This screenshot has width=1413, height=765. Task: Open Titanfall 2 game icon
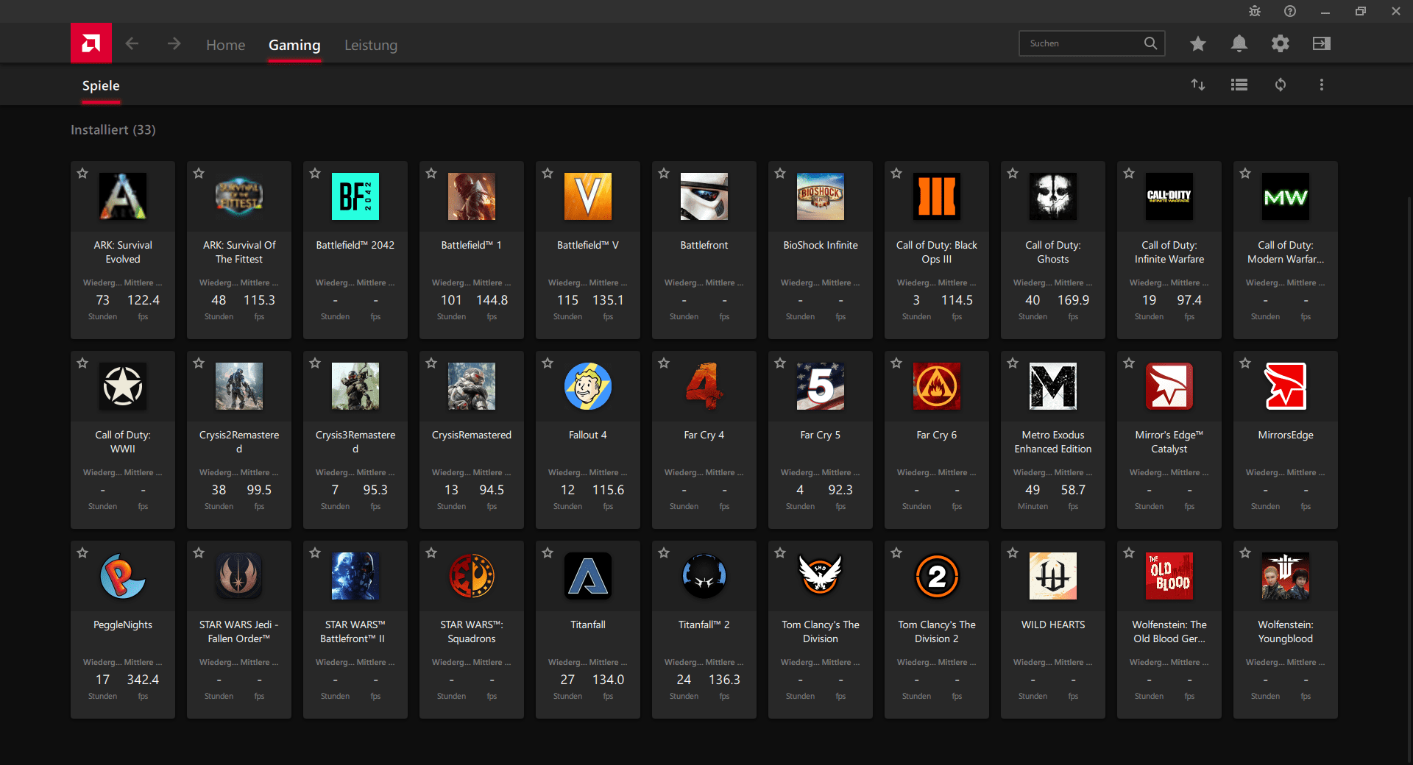(x=704, y=576)
